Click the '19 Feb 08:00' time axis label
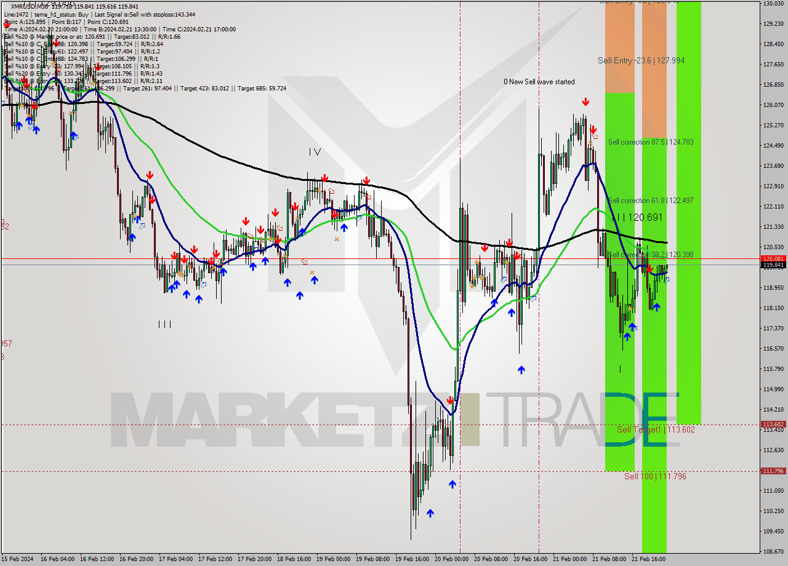This screenshot has width=788, height=566. point(372,559)
